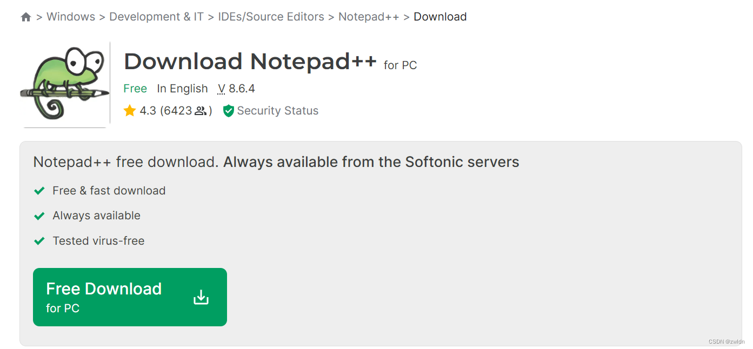Click the Free Download for PC button

(x=130, y=297)
